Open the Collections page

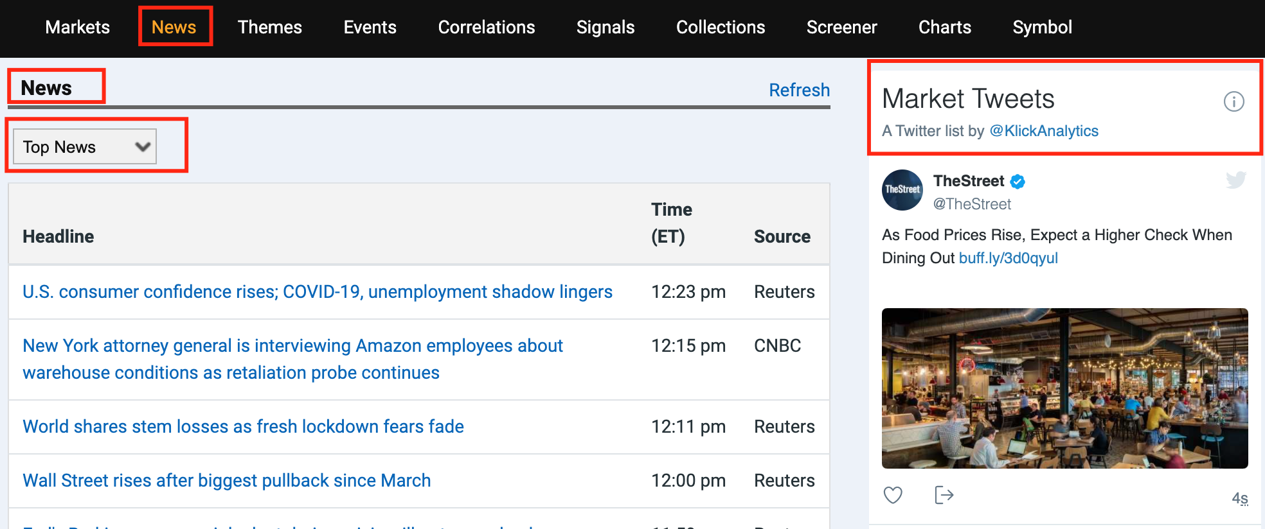720,27
